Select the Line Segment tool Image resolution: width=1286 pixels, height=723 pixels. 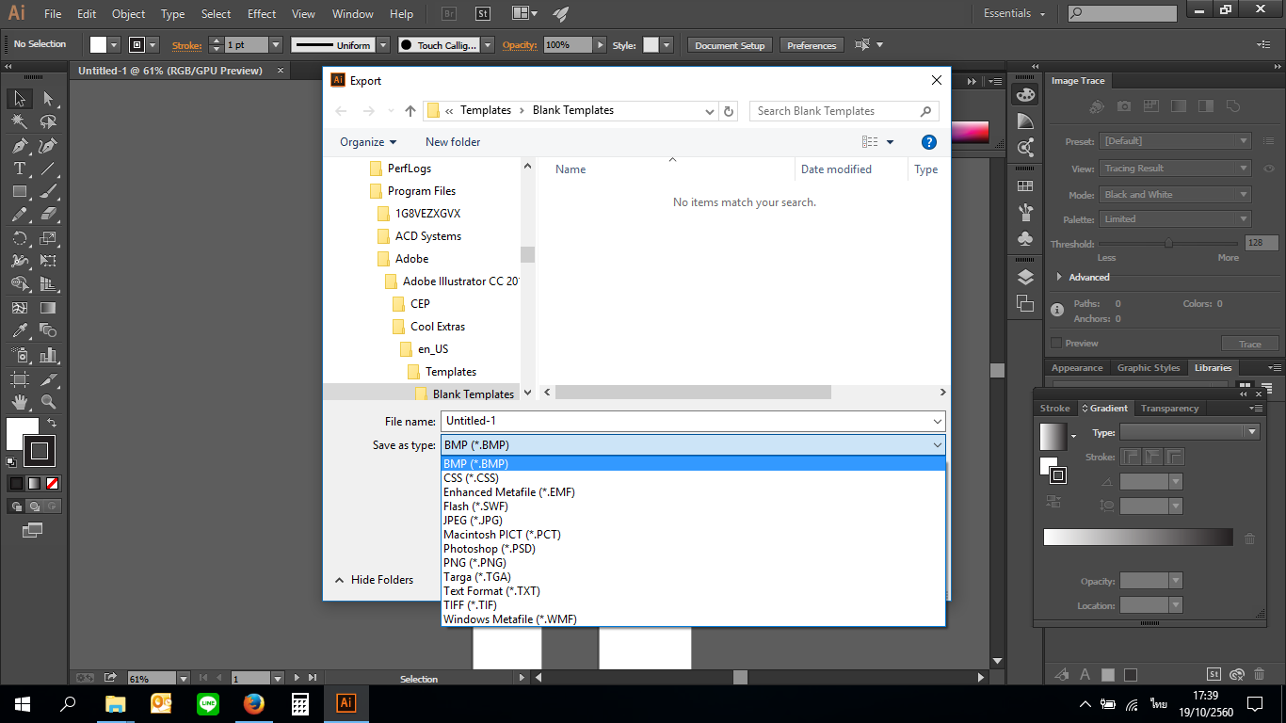click(48, 169)
